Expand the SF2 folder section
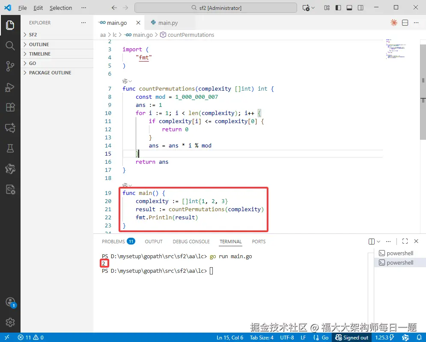The image size is (426, 342). (57, 35)
